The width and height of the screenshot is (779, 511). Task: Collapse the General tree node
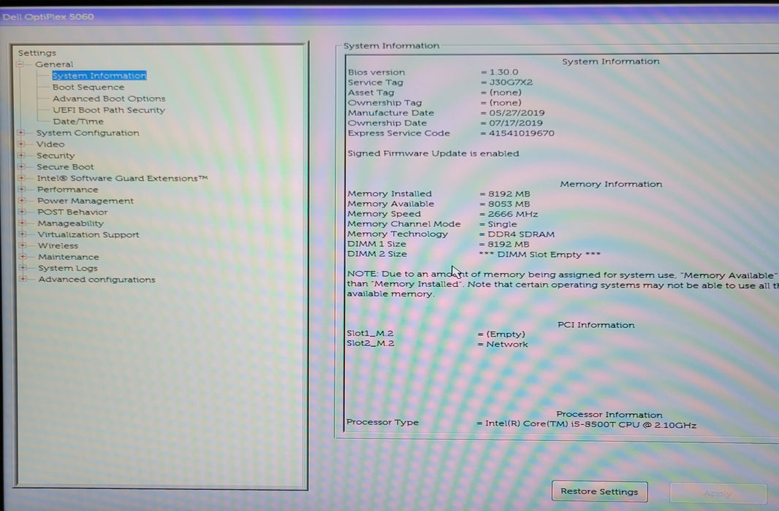pos(20,64)
